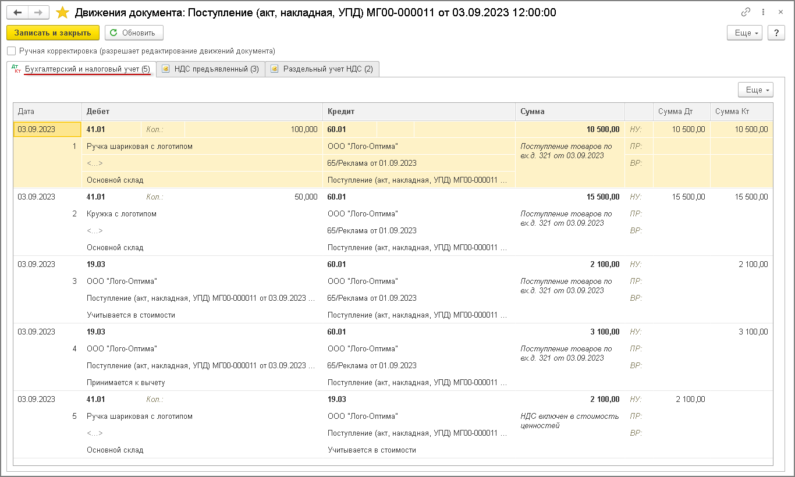
Task: Click the Дебет column header
Action: (202, 112)
